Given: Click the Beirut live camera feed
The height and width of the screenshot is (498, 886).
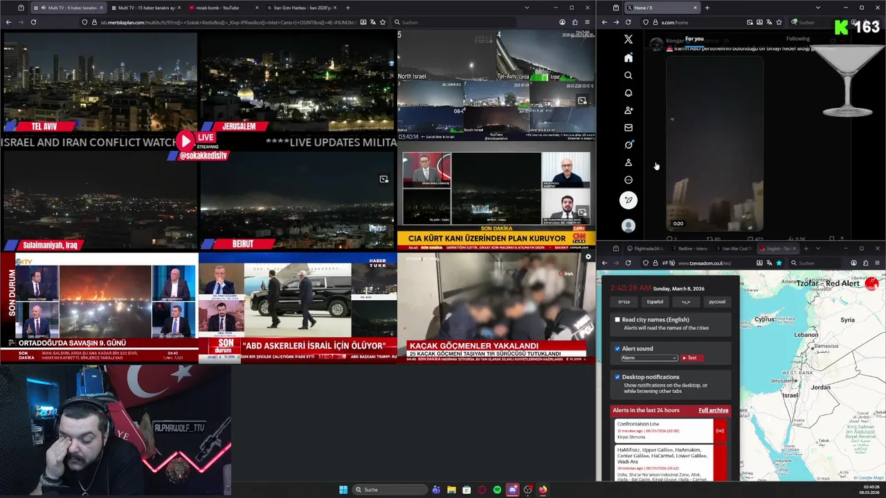Looking at the screenshot, I should [x=298, y=201].
